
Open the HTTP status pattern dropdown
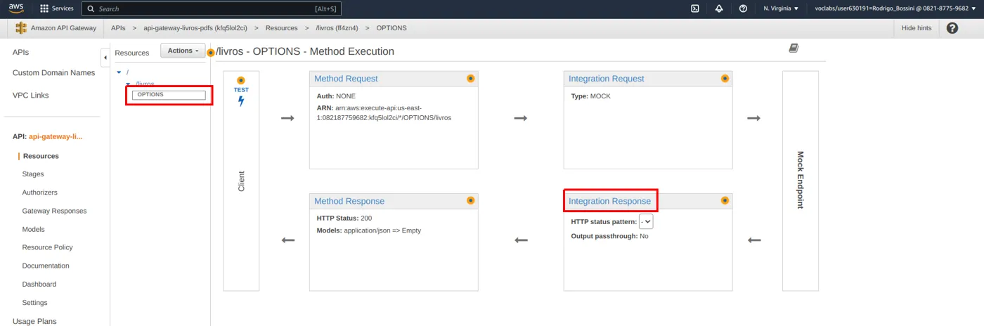[646, 221]
